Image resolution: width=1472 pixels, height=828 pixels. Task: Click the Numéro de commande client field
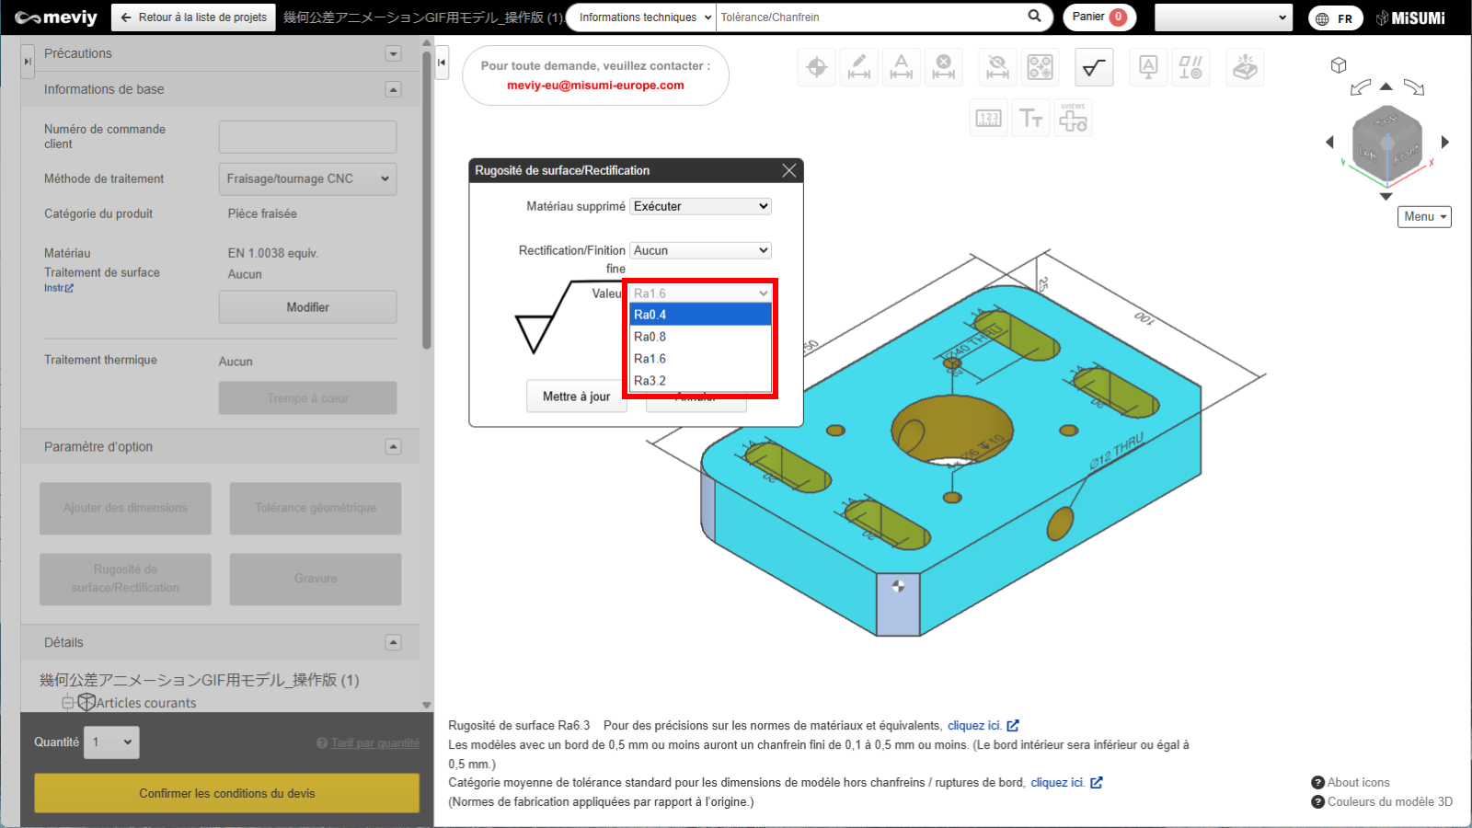[307, 137]
